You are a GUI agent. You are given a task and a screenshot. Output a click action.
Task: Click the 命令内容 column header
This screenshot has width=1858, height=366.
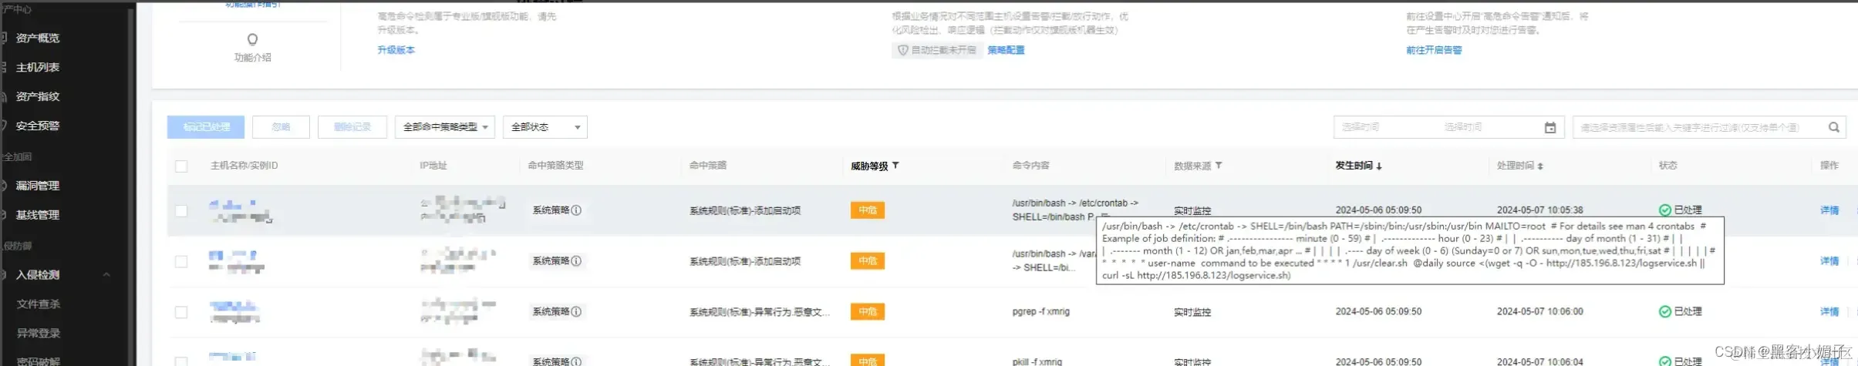[1030, 166]
